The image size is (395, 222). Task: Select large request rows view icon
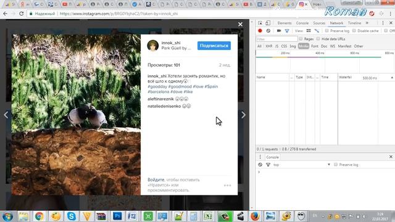(309, 31)
